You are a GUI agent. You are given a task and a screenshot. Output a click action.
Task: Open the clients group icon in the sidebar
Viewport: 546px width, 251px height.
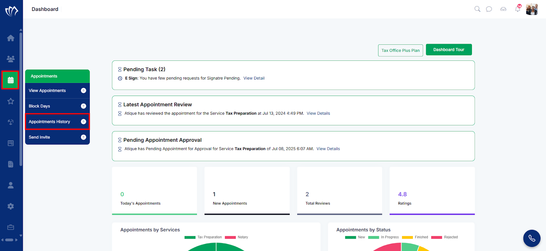pos(11,59)
